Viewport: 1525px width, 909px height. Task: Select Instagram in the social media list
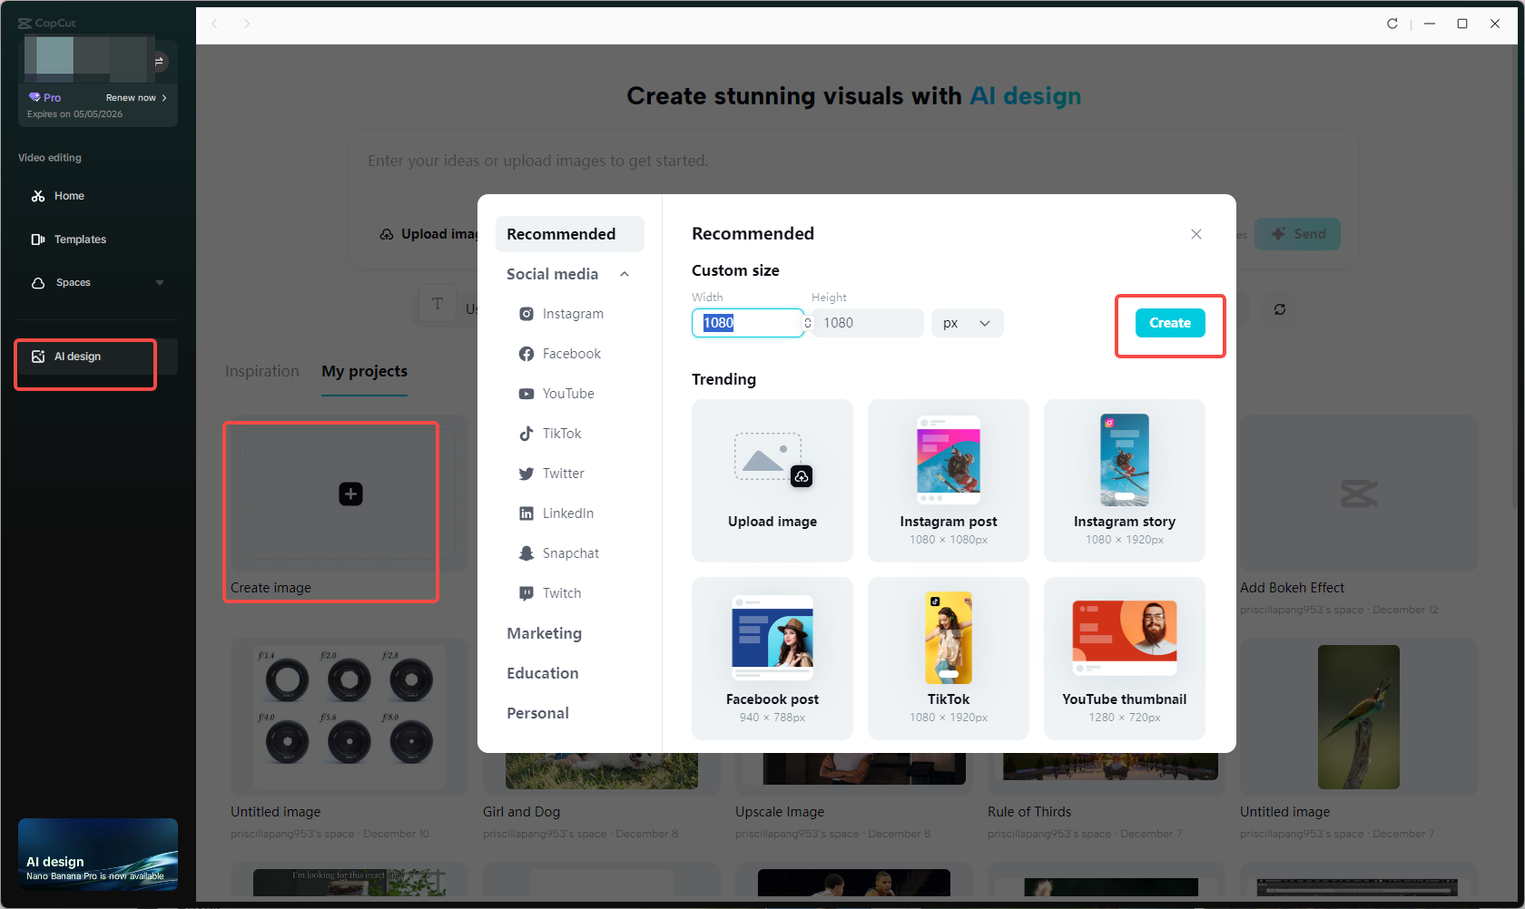click(x=572, y=313)
